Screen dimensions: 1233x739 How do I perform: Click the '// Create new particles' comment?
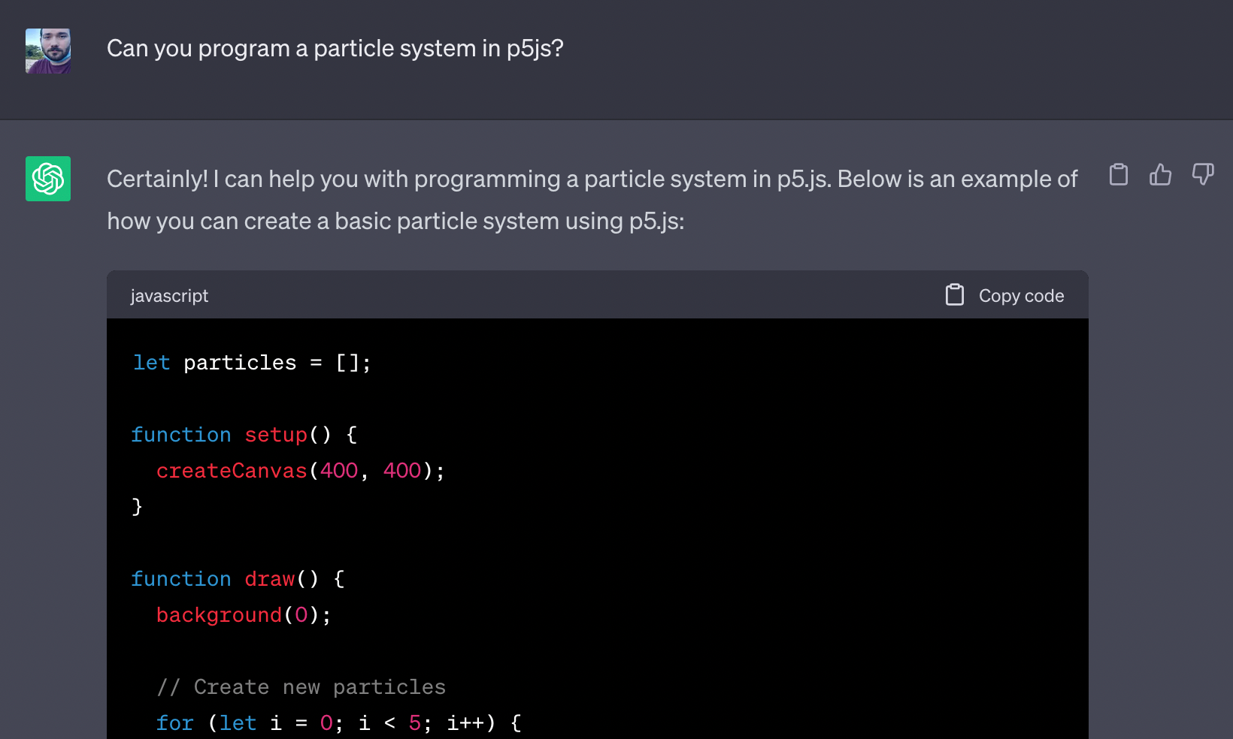301,687
